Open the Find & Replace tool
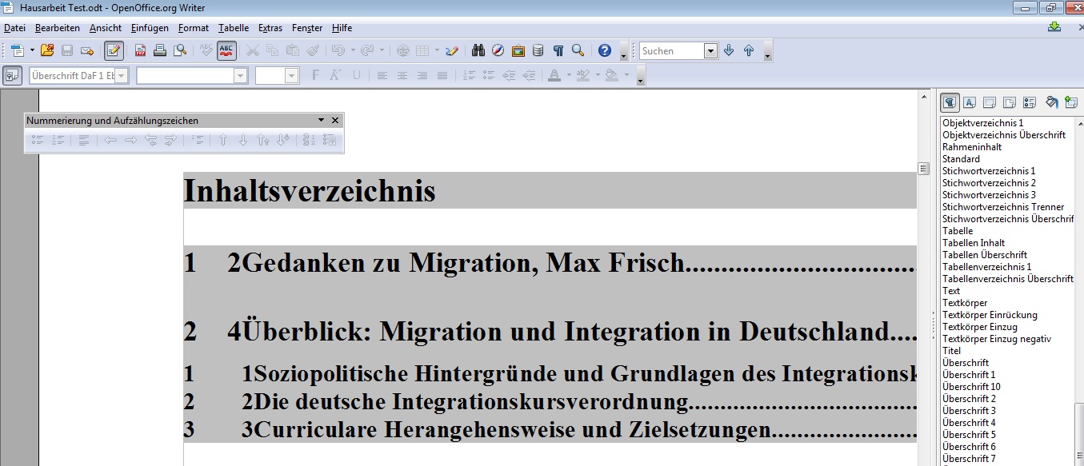 click(x=478, y=50)
